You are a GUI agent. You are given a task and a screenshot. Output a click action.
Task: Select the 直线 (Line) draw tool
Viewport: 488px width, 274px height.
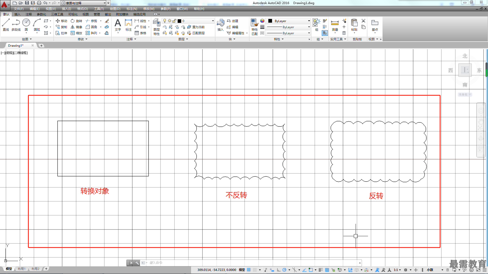pyautogui.click(x=6, y=25)
